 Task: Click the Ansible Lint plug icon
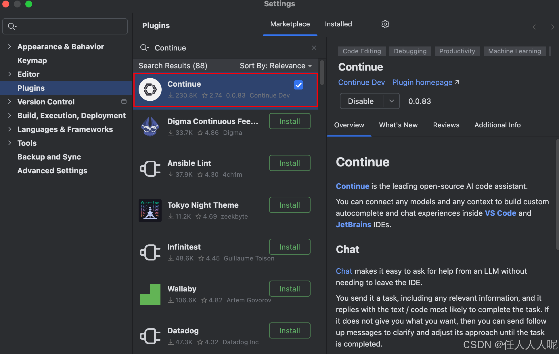pos(150,169)
